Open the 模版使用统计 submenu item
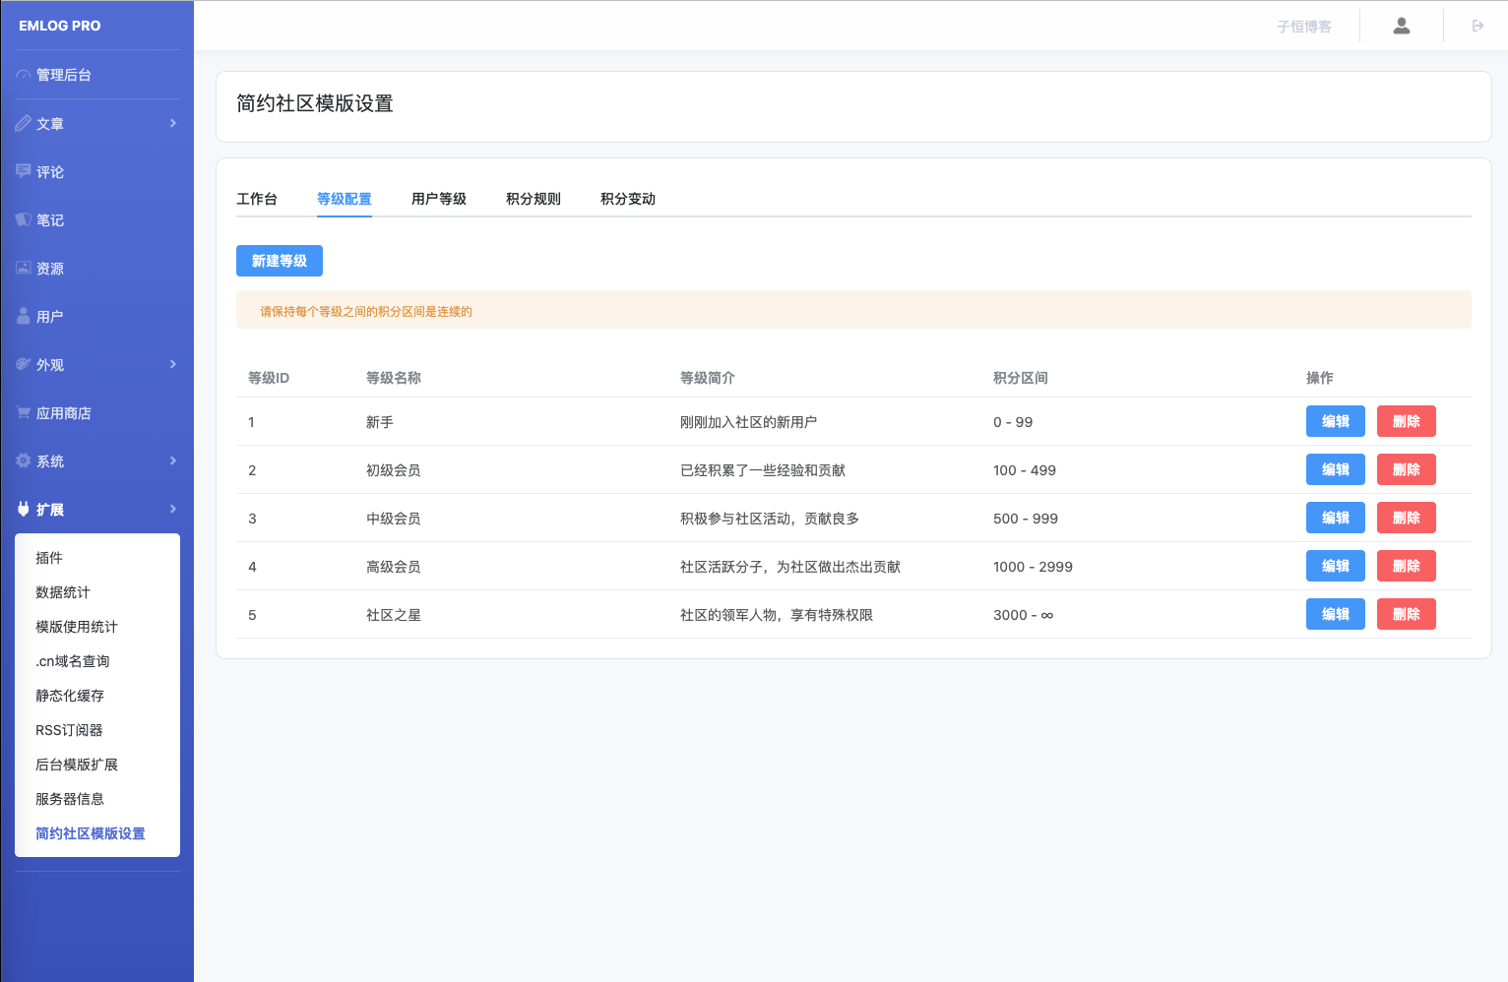Image resolution: width=1508 pixels, height=982 pixels. pyautogui.click(x=77, y=627)
